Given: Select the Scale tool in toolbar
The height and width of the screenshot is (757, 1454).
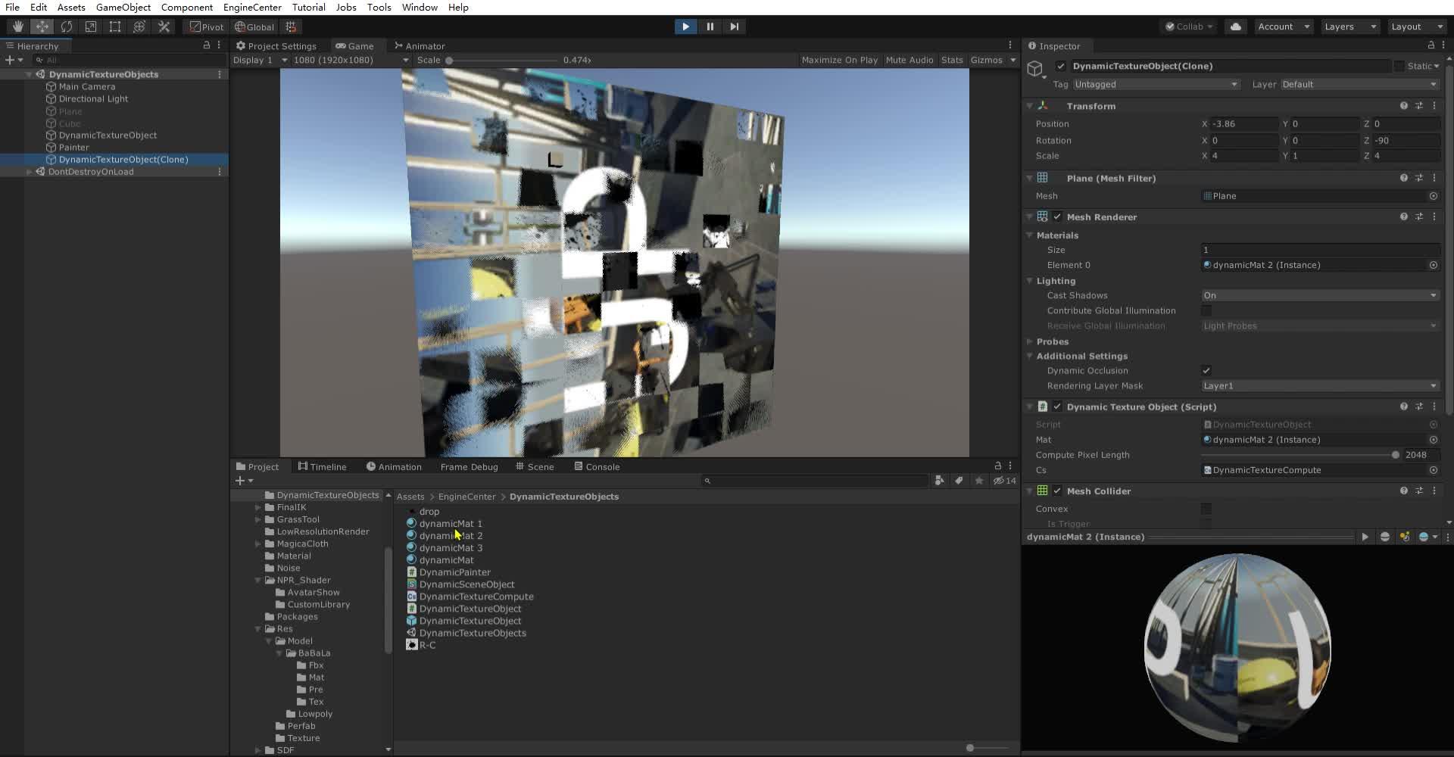Looking at the screenshot, I should [90, 26].
